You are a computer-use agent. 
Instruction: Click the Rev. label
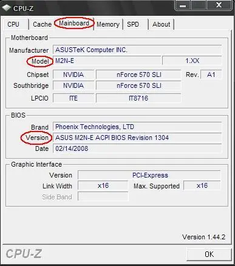192,75
